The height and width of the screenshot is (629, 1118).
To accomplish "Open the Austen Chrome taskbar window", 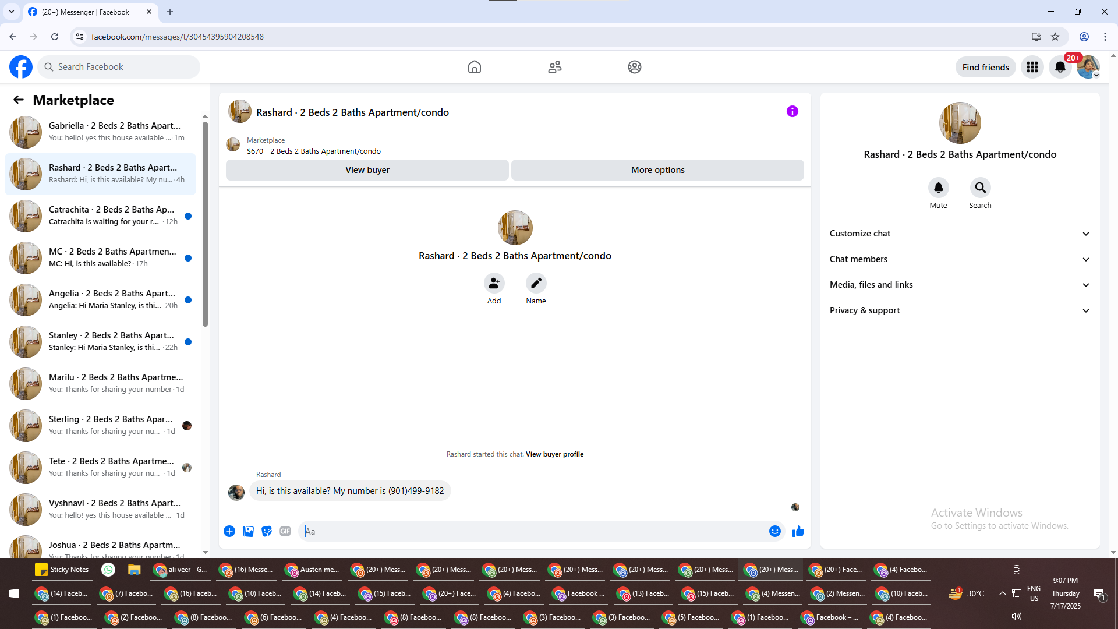I will click(312, 570).
